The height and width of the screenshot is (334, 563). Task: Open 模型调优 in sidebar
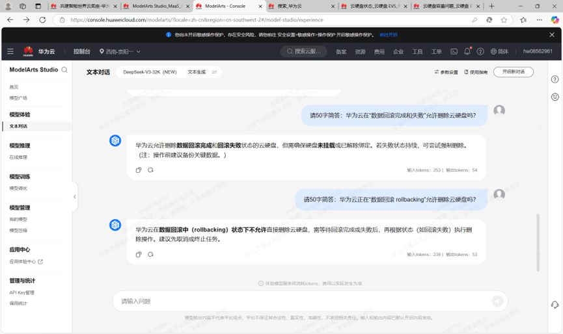coord(18,188)
